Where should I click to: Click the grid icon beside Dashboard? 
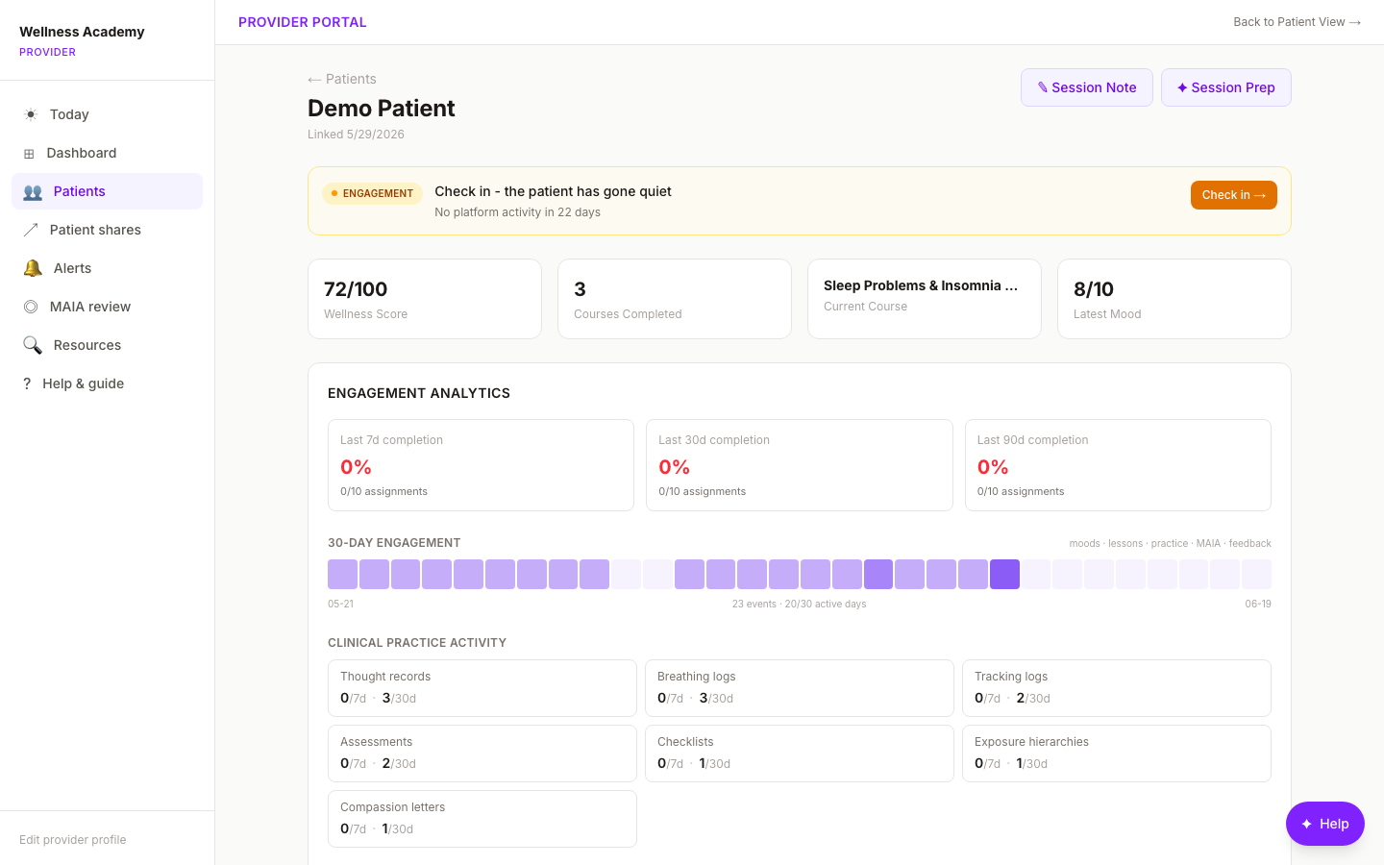29,153
